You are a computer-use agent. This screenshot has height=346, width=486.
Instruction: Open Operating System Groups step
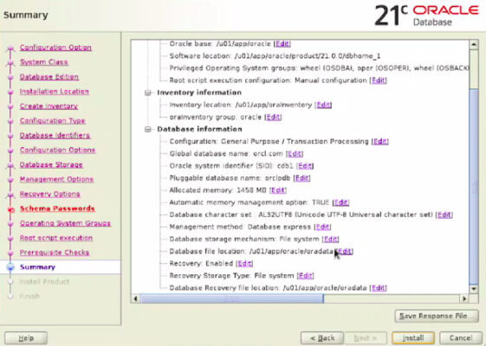[x=65, y=223]
